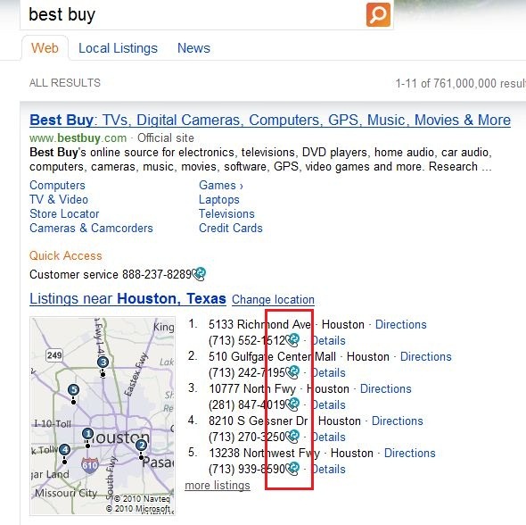The width and height of the screenshot is (526, 525).
Task: Open the Best Buy official site title link
Action: (270, 121)
